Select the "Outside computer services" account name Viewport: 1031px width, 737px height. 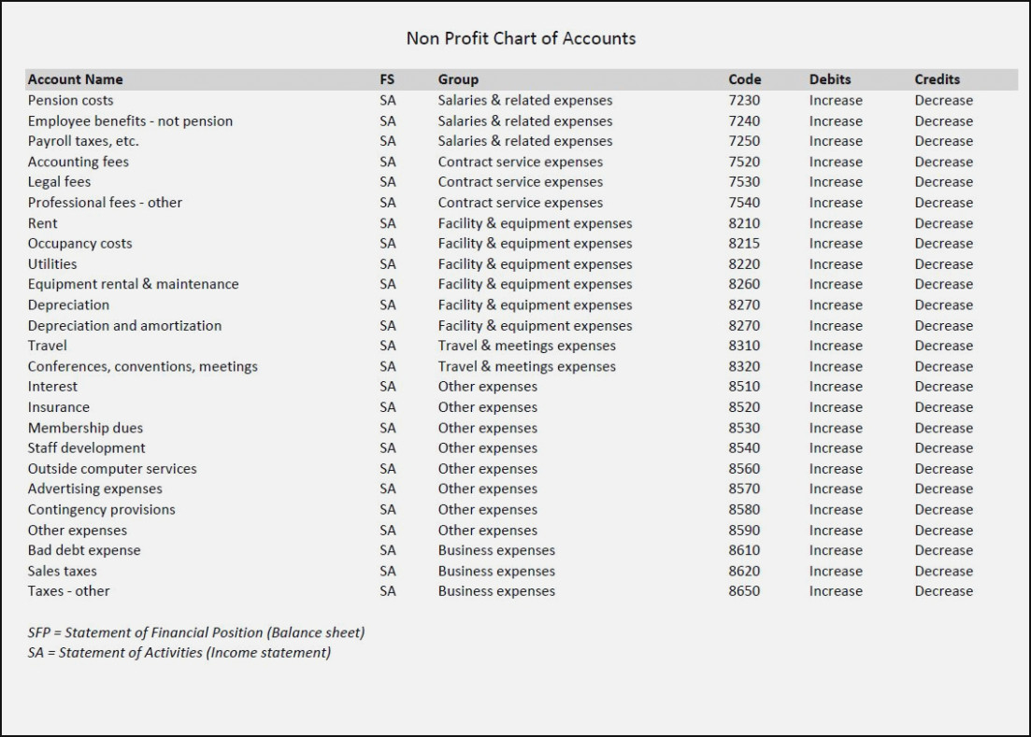point(112,468)
